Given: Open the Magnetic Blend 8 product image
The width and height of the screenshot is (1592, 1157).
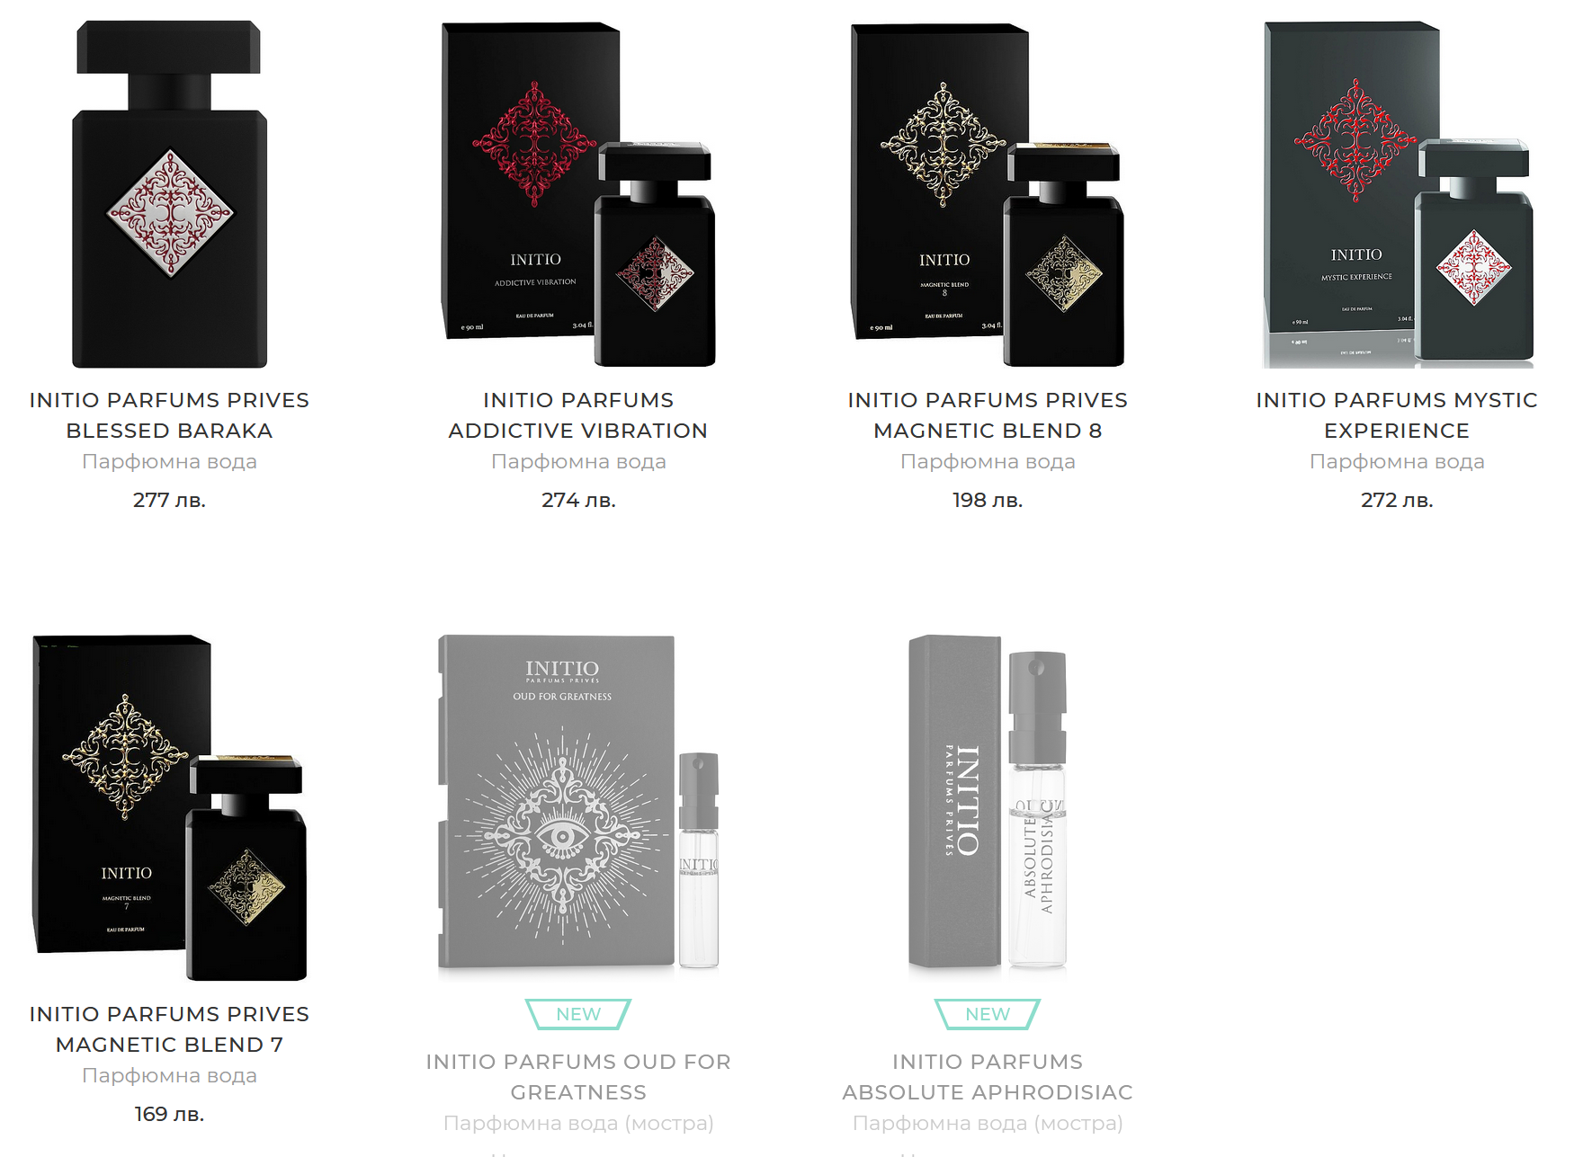Looking at the screenshot, I should [x=988, y=194].
